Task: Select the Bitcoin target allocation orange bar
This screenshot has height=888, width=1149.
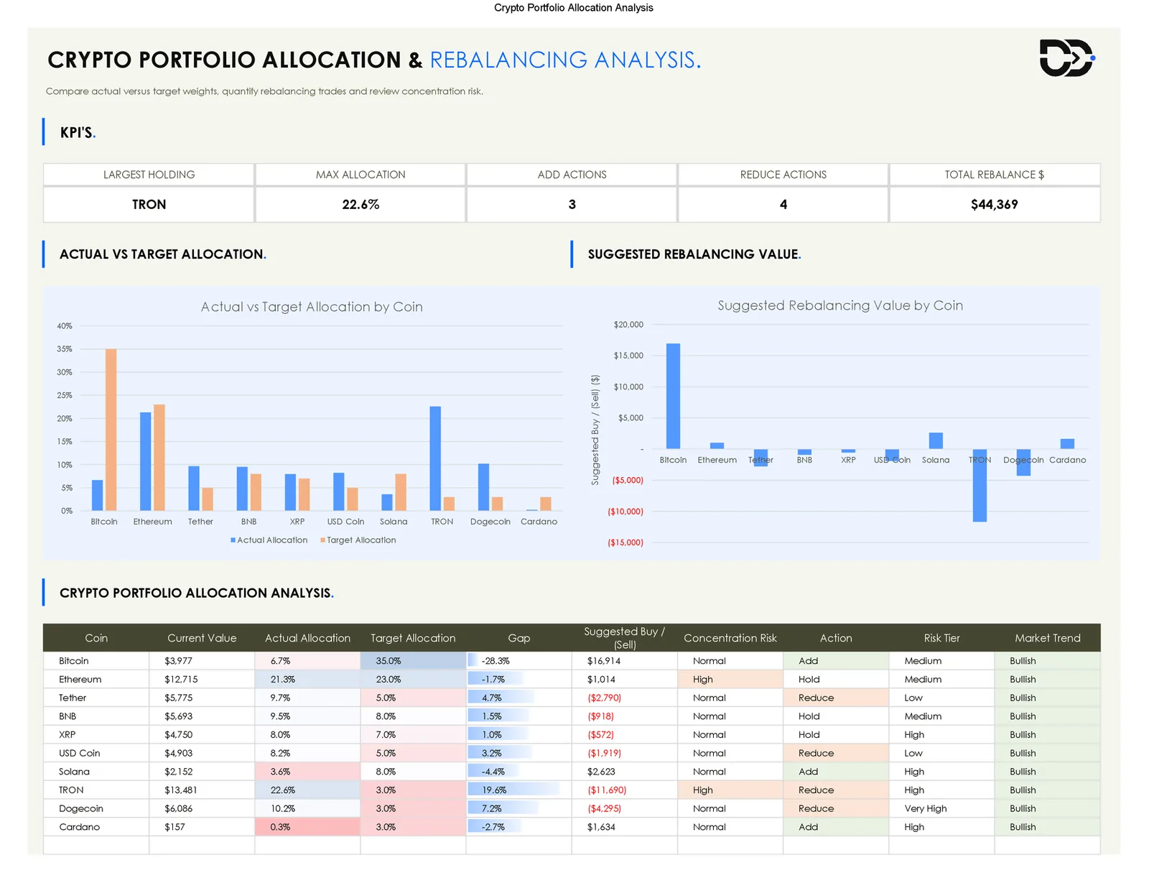Action: (111, 430)
